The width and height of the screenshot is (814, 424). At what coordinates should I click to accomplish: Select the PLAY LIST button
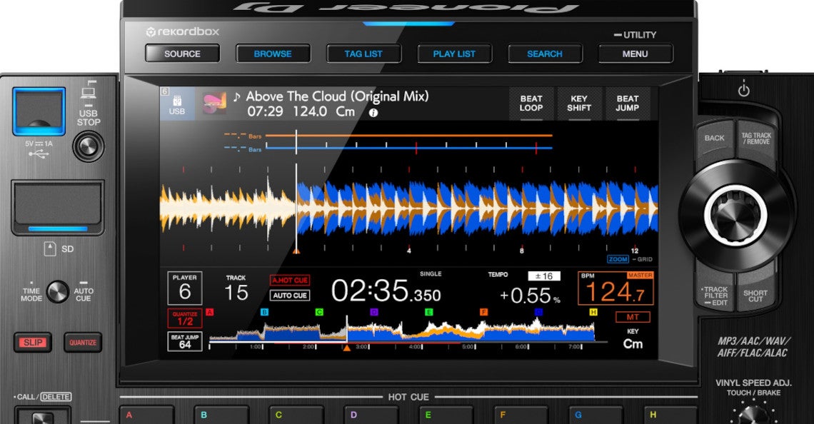[x=454, y=54]
